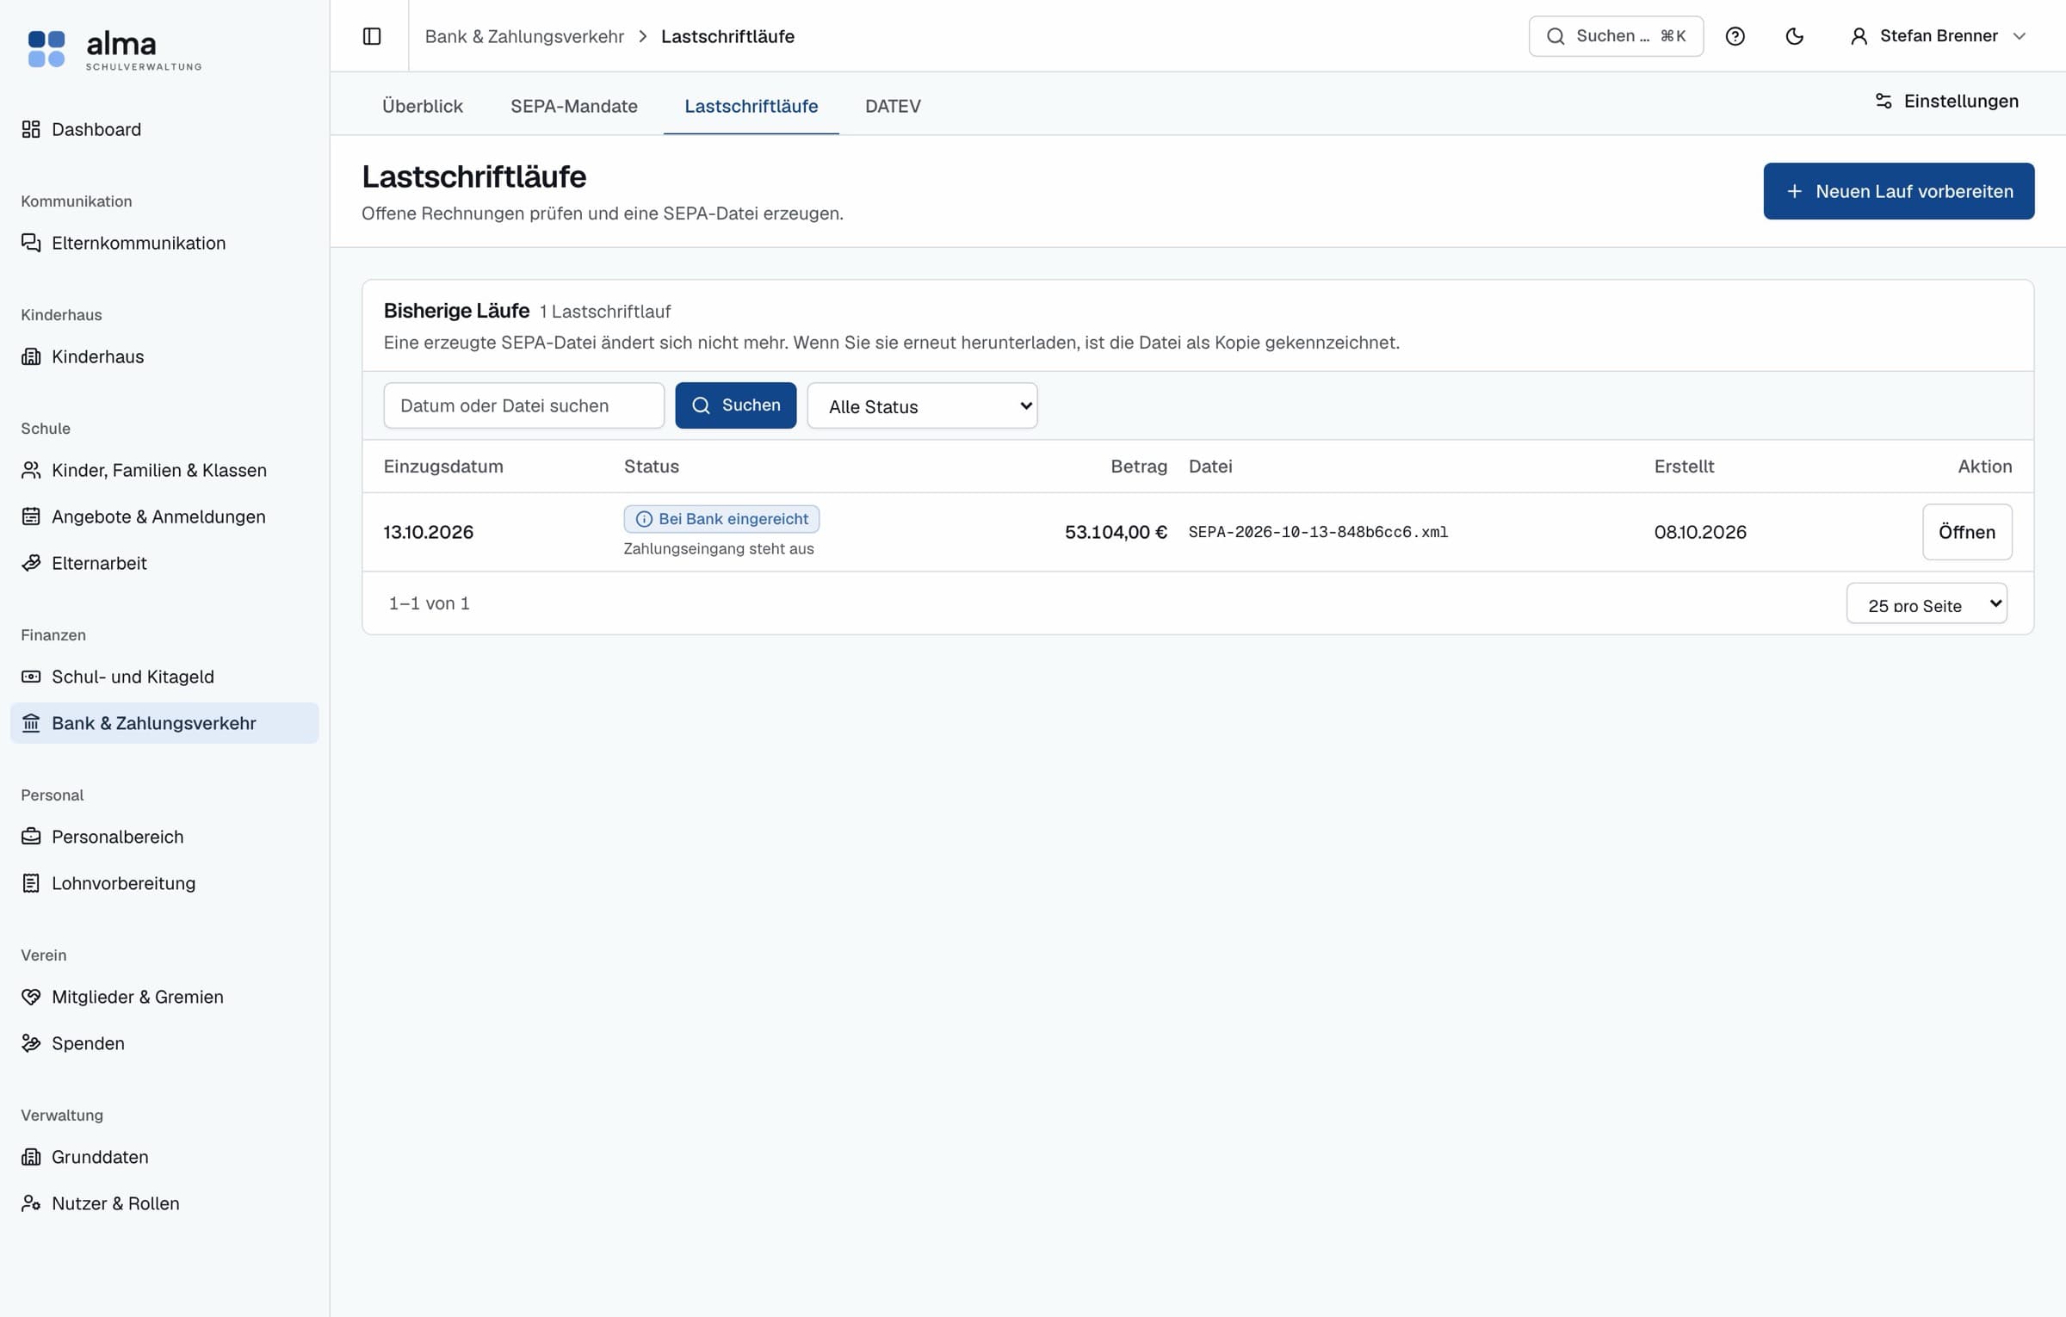
Task: Open Elternarbeit in the sidebar
Action: (164, 563)
